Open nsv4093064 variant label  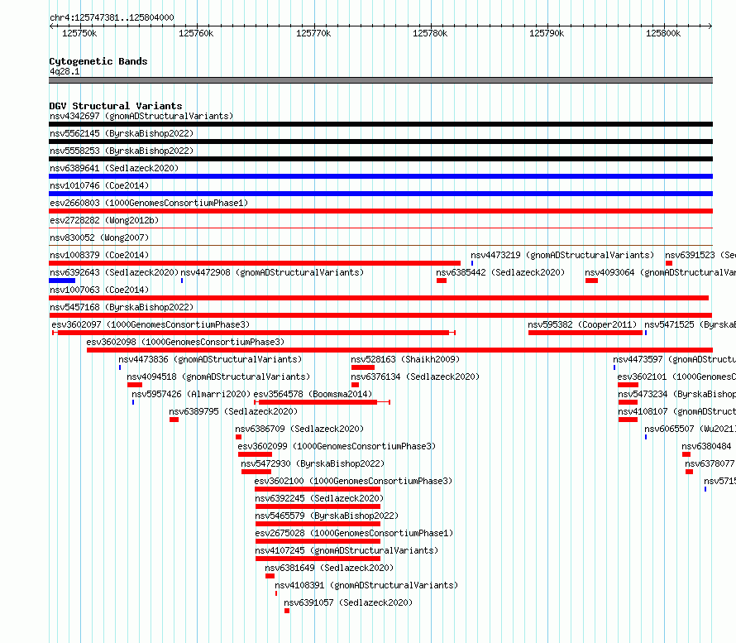660,272
